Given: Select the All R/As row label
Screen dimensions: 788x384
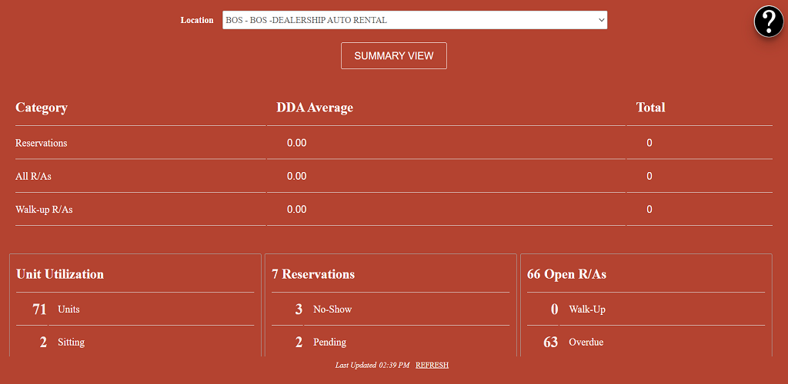Looking at the screenshot, I should coord(33,176).
